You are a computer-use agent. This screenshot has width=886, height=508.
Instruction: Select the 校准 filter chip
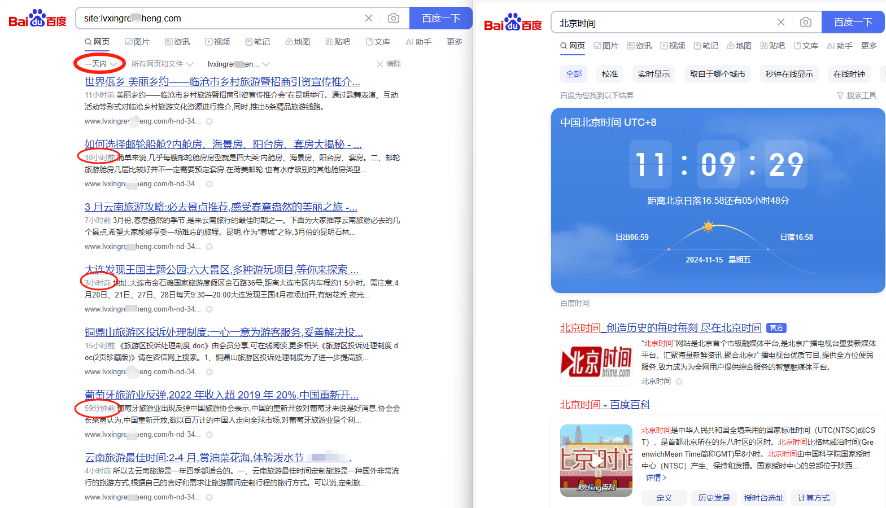click(x=610, y=74)
